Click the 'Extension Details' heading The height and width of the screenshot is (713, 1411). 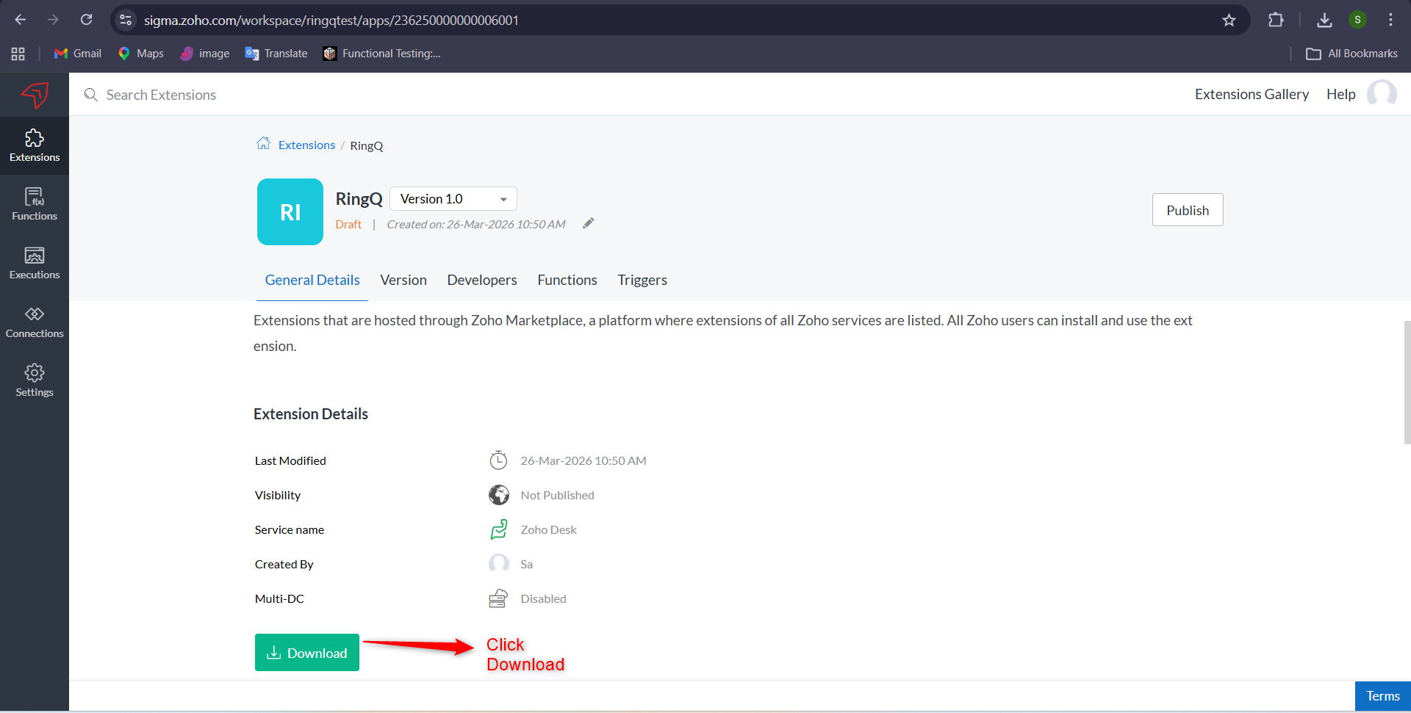(x=311, y=414)
